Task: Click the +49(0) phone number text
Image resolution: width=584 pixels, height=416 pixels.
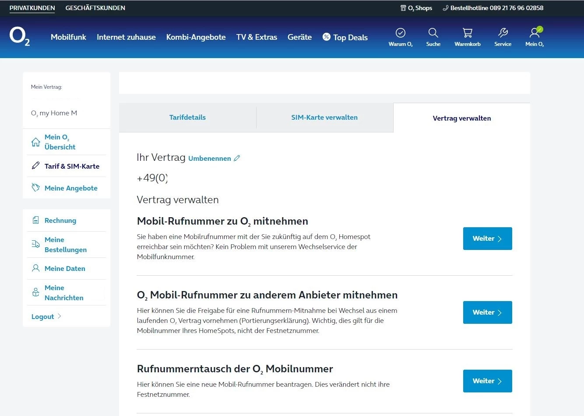Action: point(152,178)
